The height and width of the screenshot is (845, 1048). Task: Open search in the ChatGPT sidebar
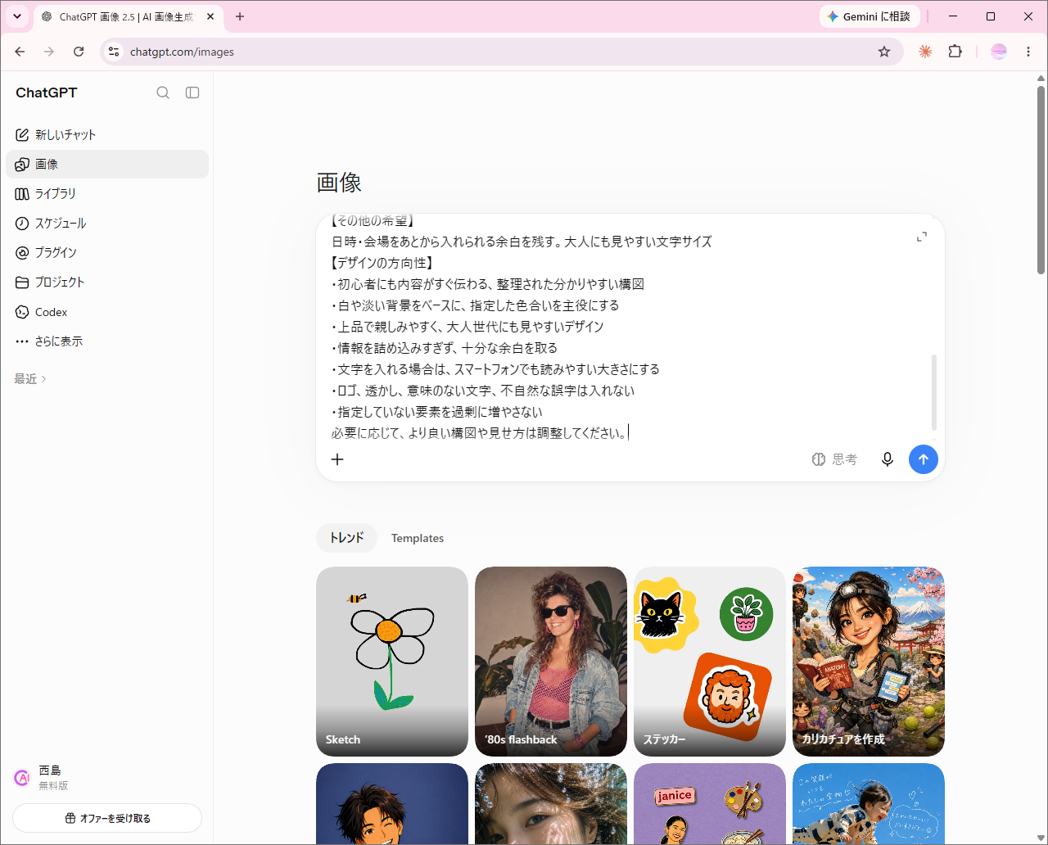coord(163,93)
